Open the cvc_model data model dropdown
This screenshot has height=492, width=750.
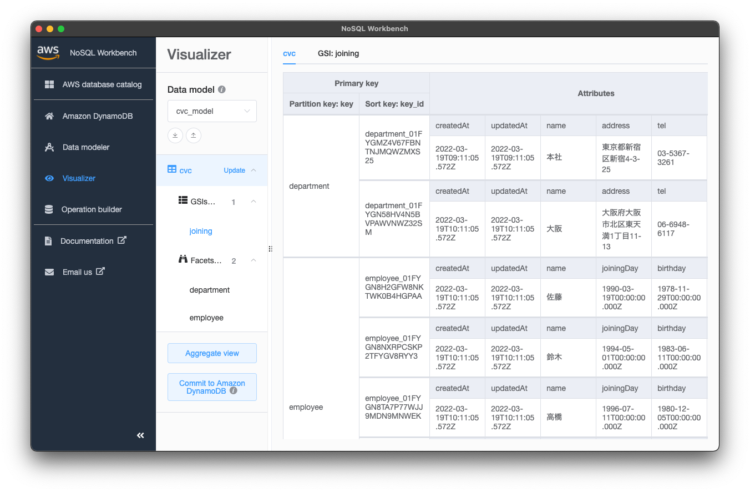tap(212, 111)
